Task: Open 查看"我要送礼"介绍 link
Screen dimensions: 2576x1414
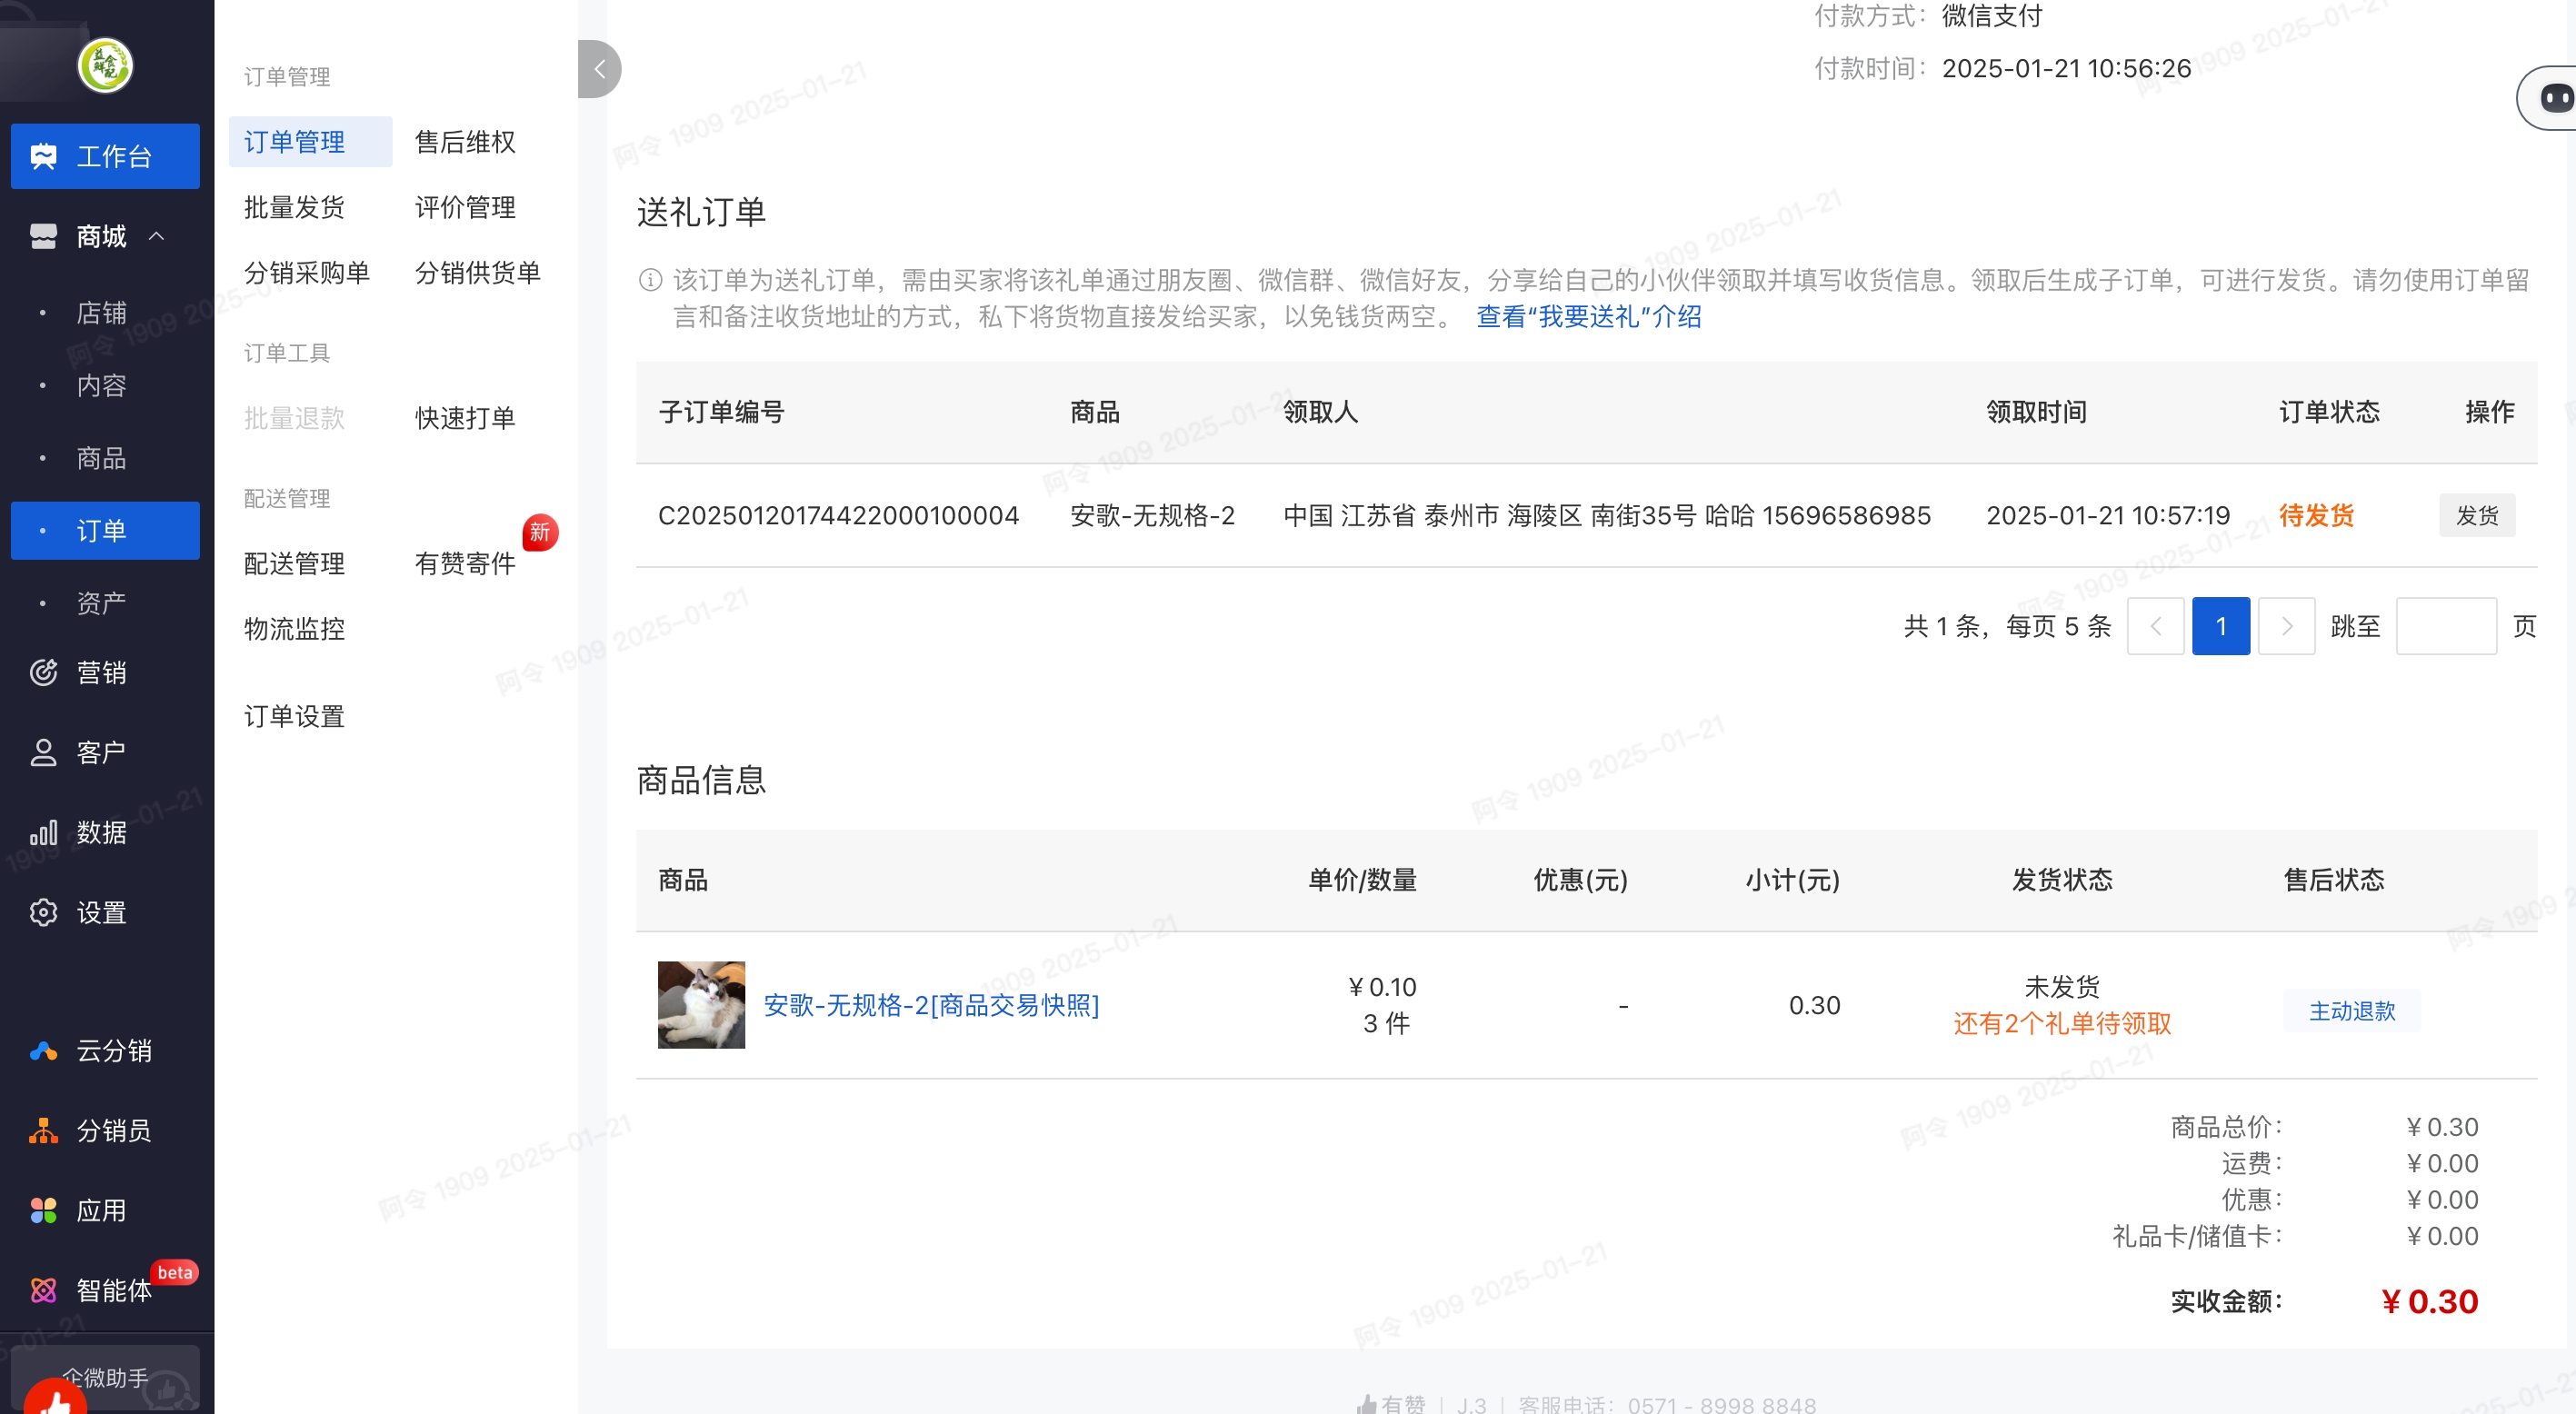Action: pos(1588,317)
